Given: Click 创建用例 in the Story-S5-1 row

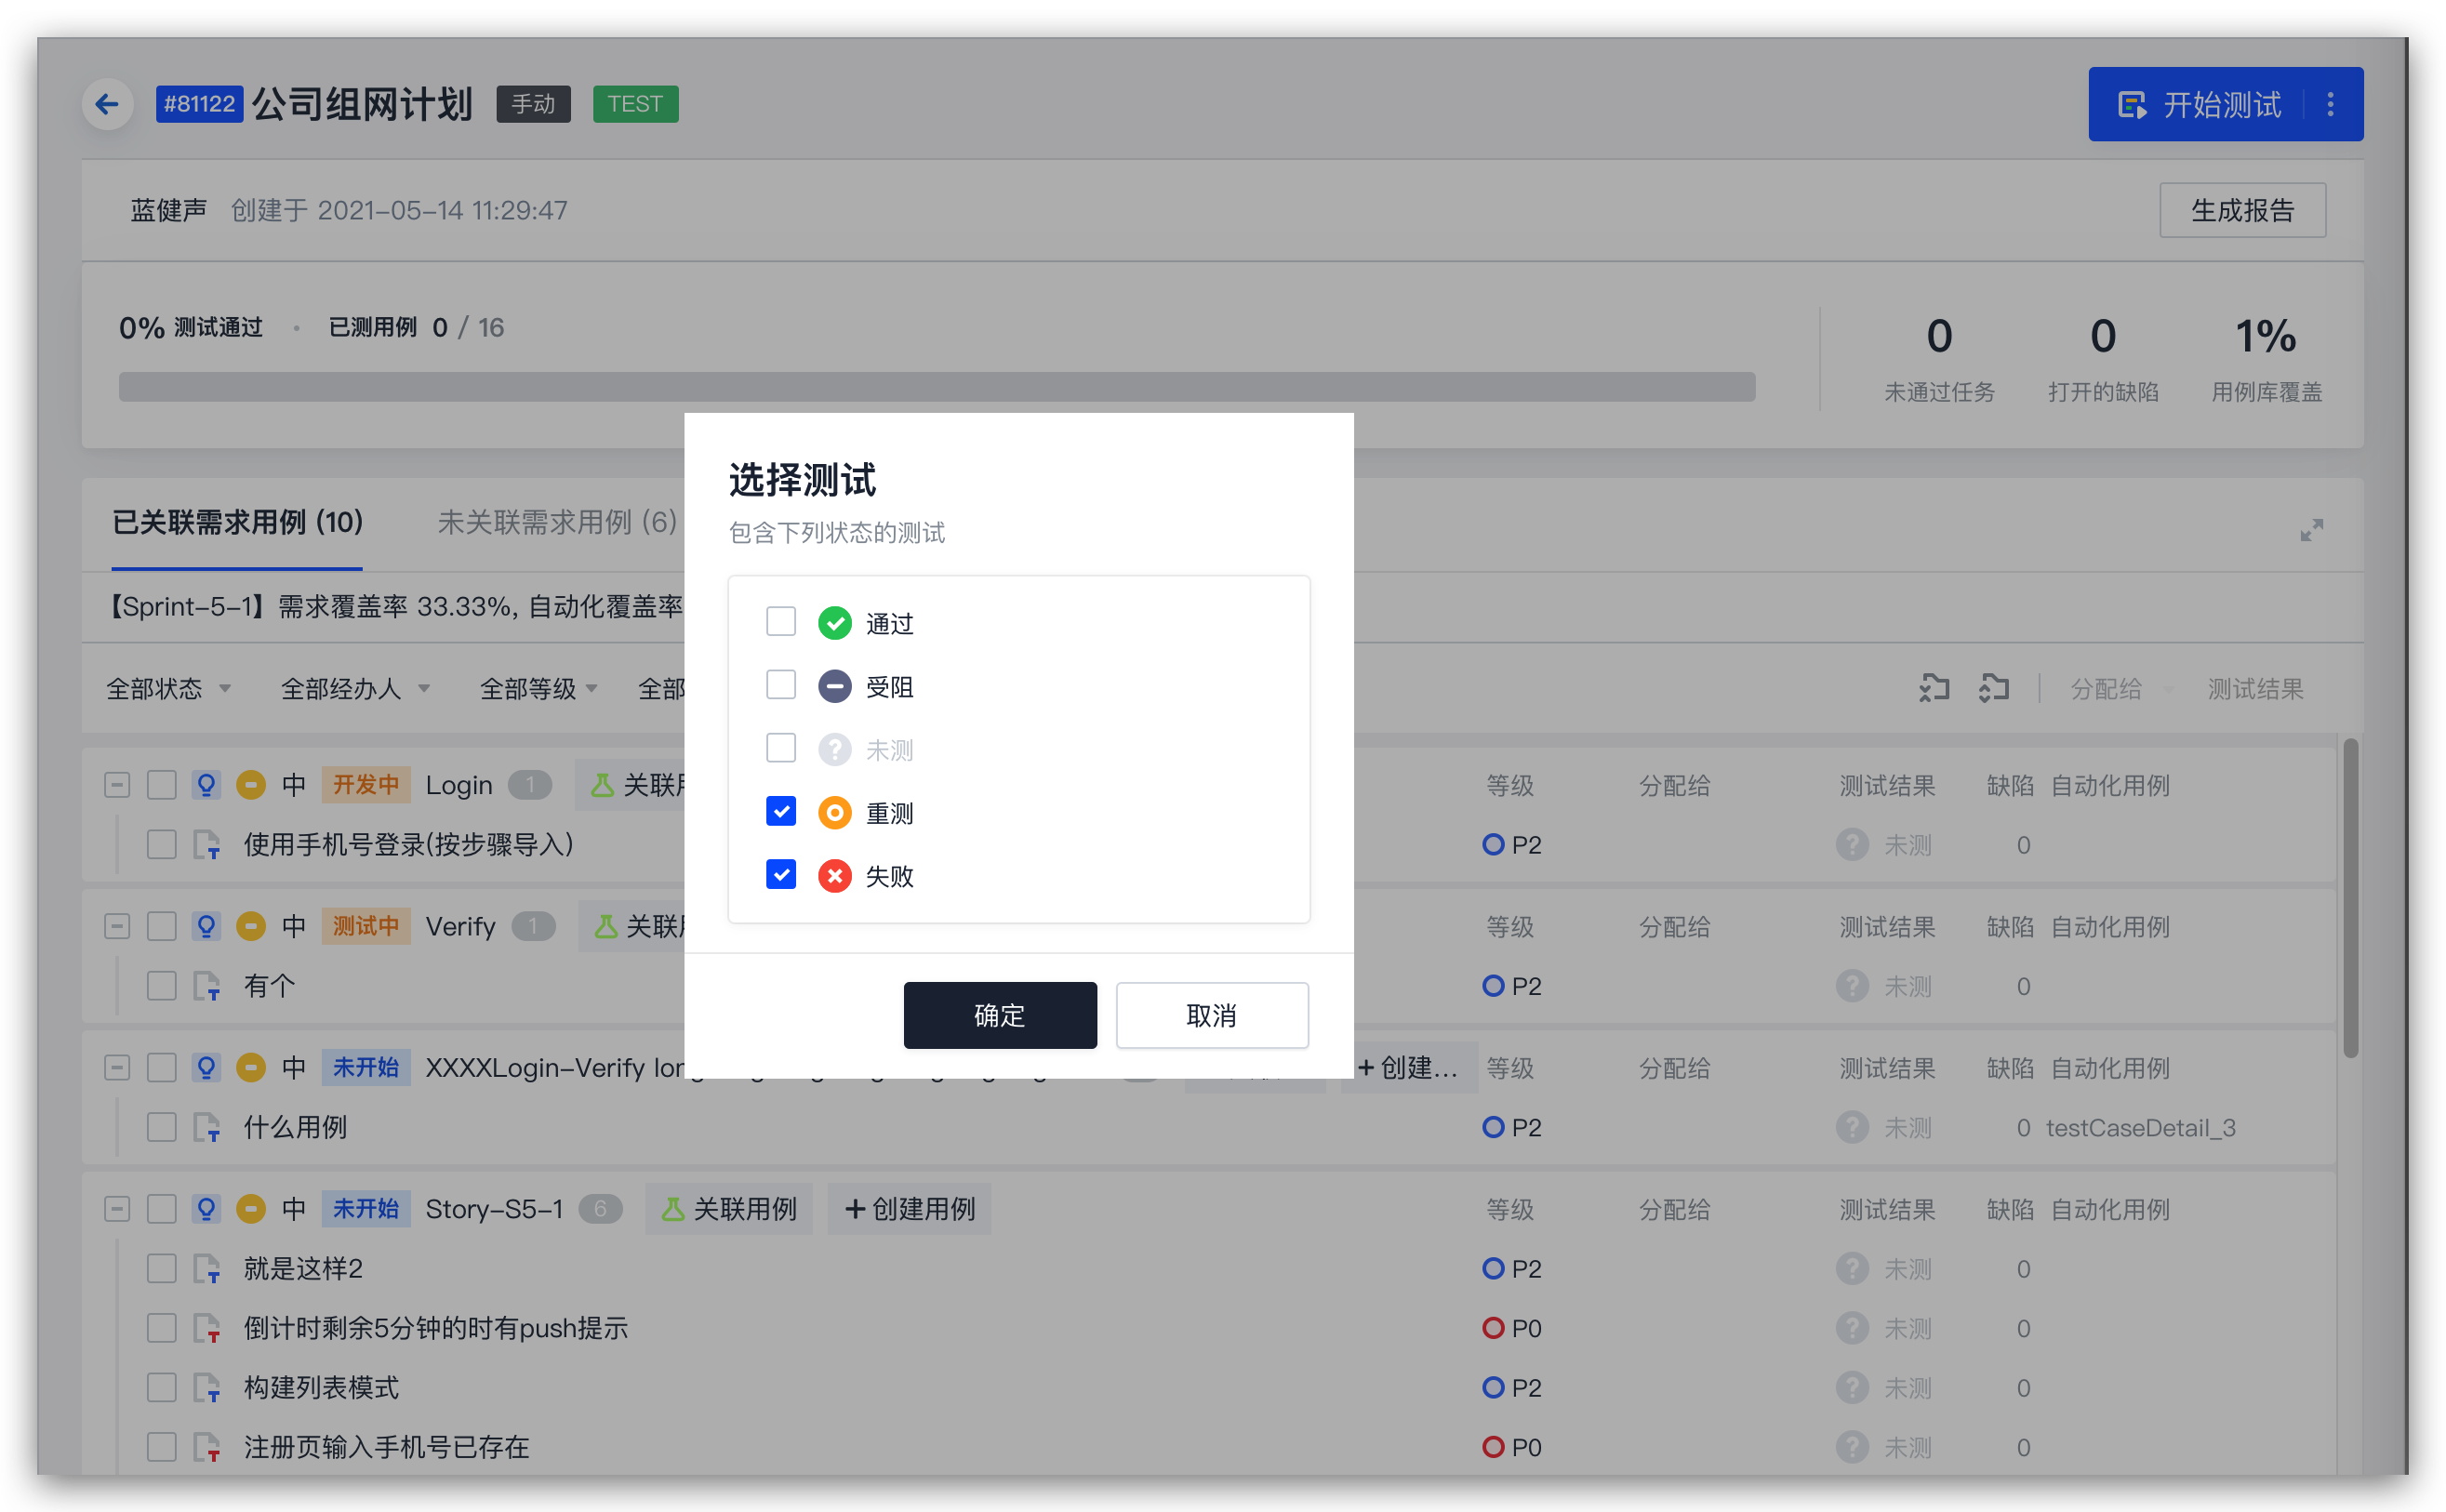Looking at the screenshot, I should [x=909, y=1209].
